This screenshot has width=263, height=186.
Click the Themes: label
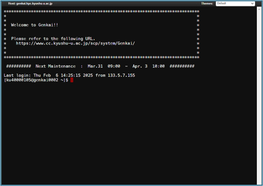(x=207, y=4)
